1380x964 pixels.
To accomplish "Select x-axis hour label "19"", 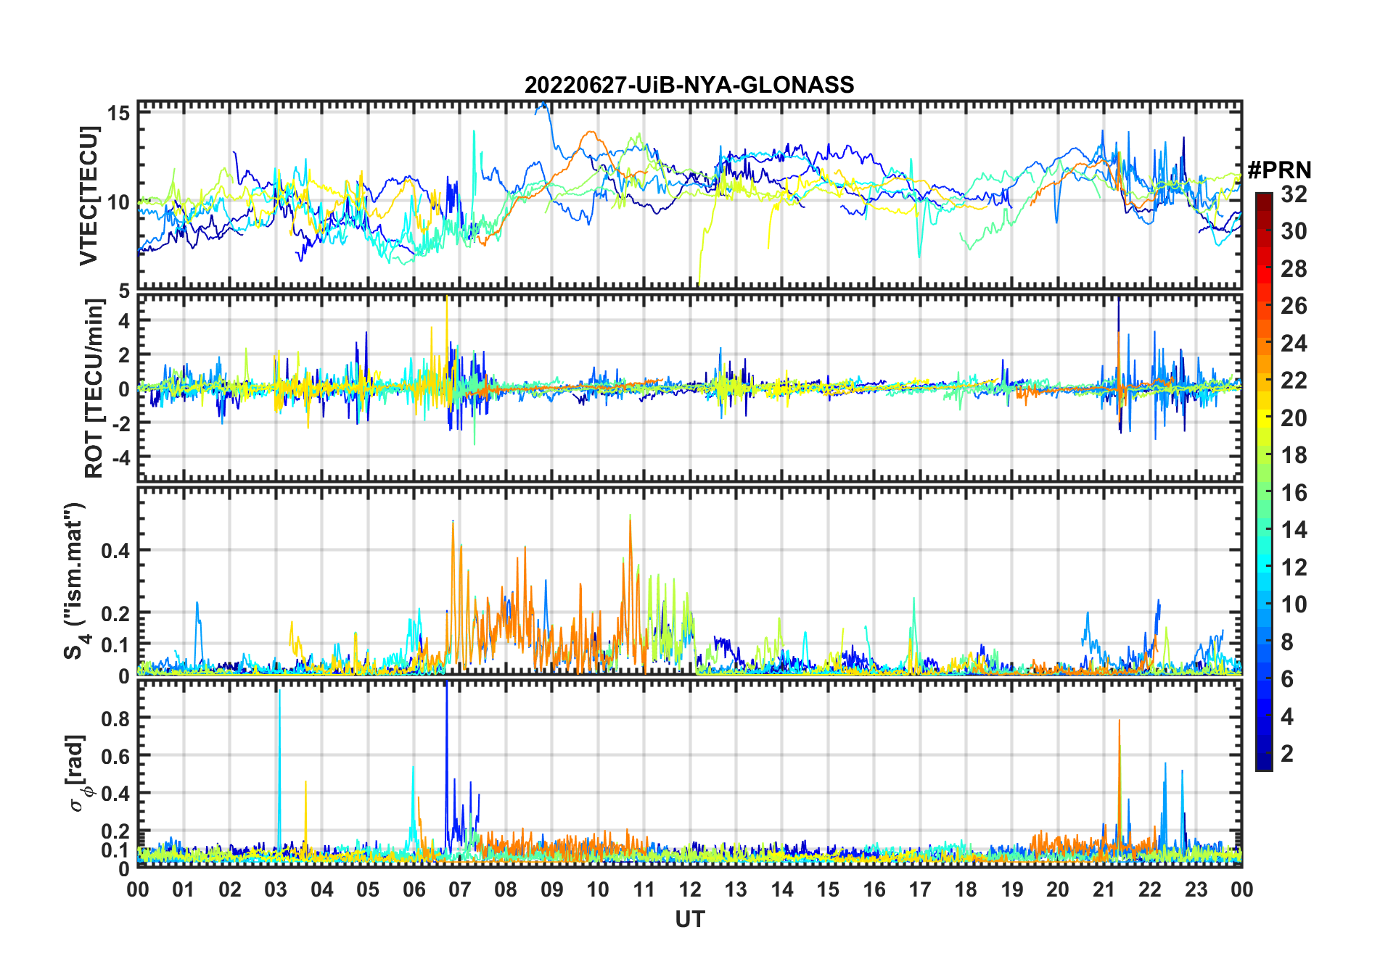I will [x=1012, y=889].
